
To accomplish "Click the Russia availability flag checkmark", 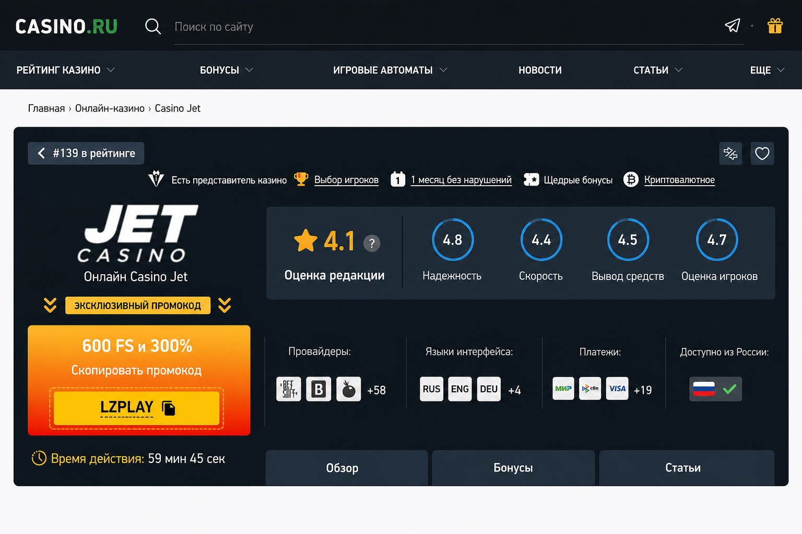I will click(x=715, y=389).
